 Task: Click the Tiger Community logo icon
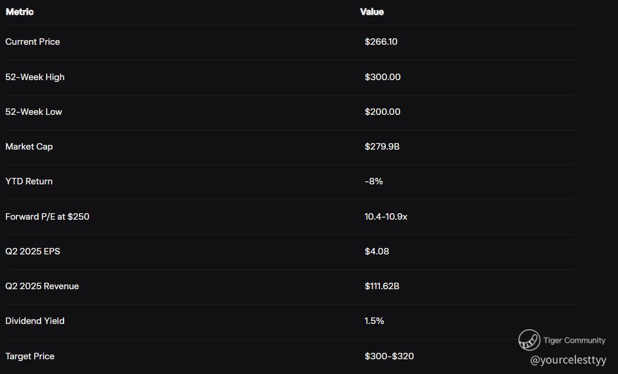529,340
